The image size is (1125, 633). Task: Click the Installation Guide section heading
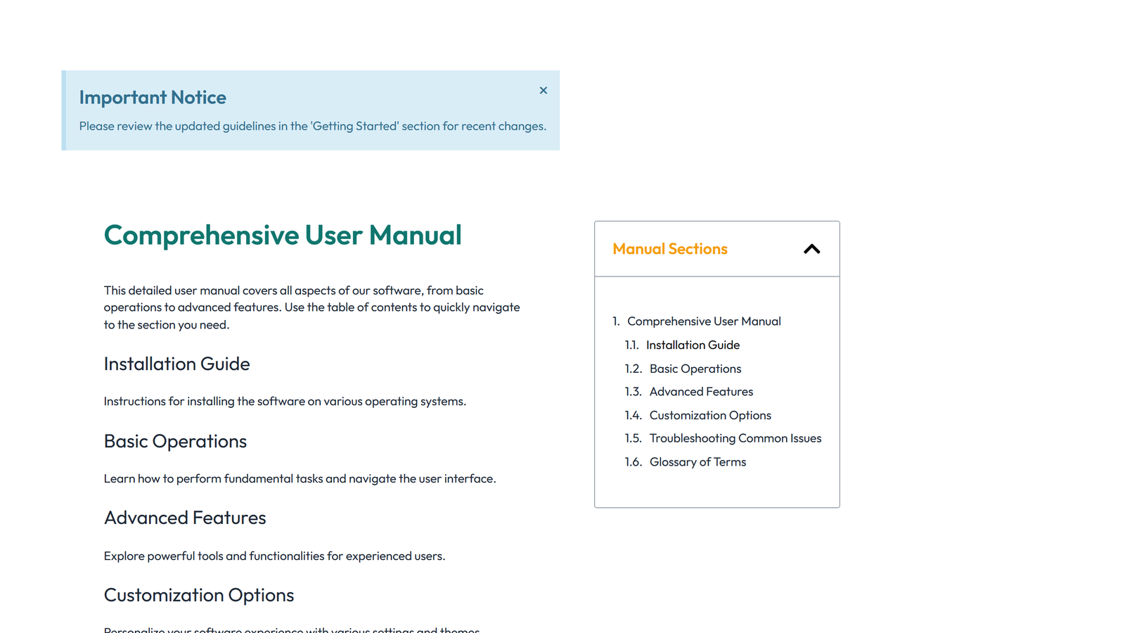click(176, 364)
